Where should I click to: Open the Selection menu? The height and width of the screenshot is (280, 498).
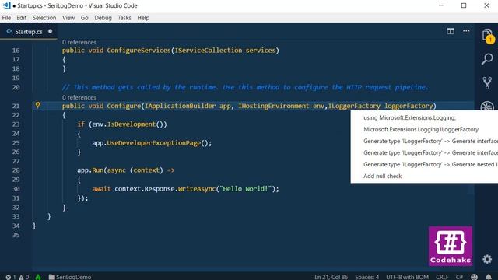pos(44,18)
